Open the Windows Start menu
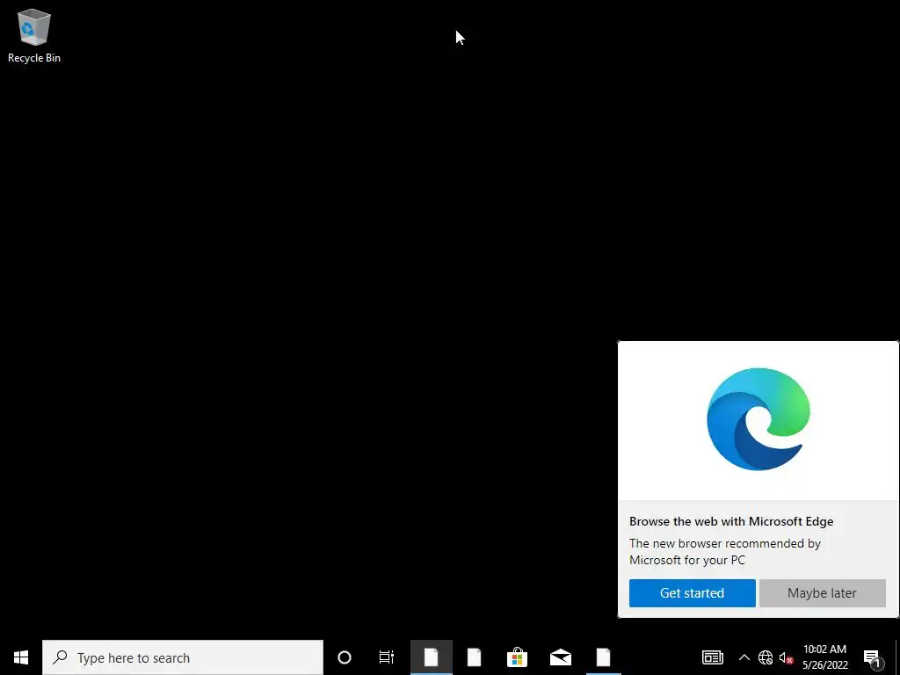 point(21,657)
